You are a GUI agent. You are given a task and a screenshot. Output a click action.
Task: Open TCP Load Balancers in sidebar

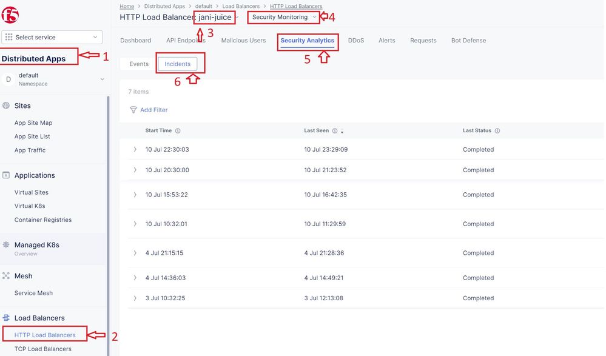click(42, 349)
